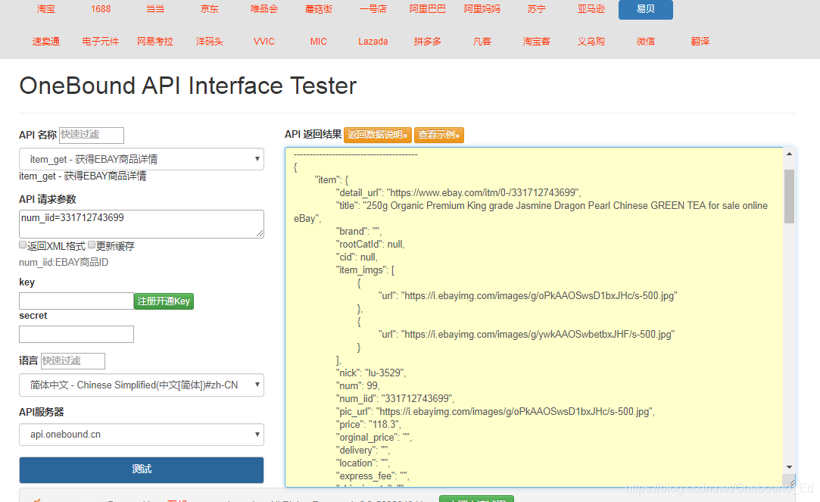Open the 一号店 tab
The image size is (820, 502).
(x=373, y=9)
